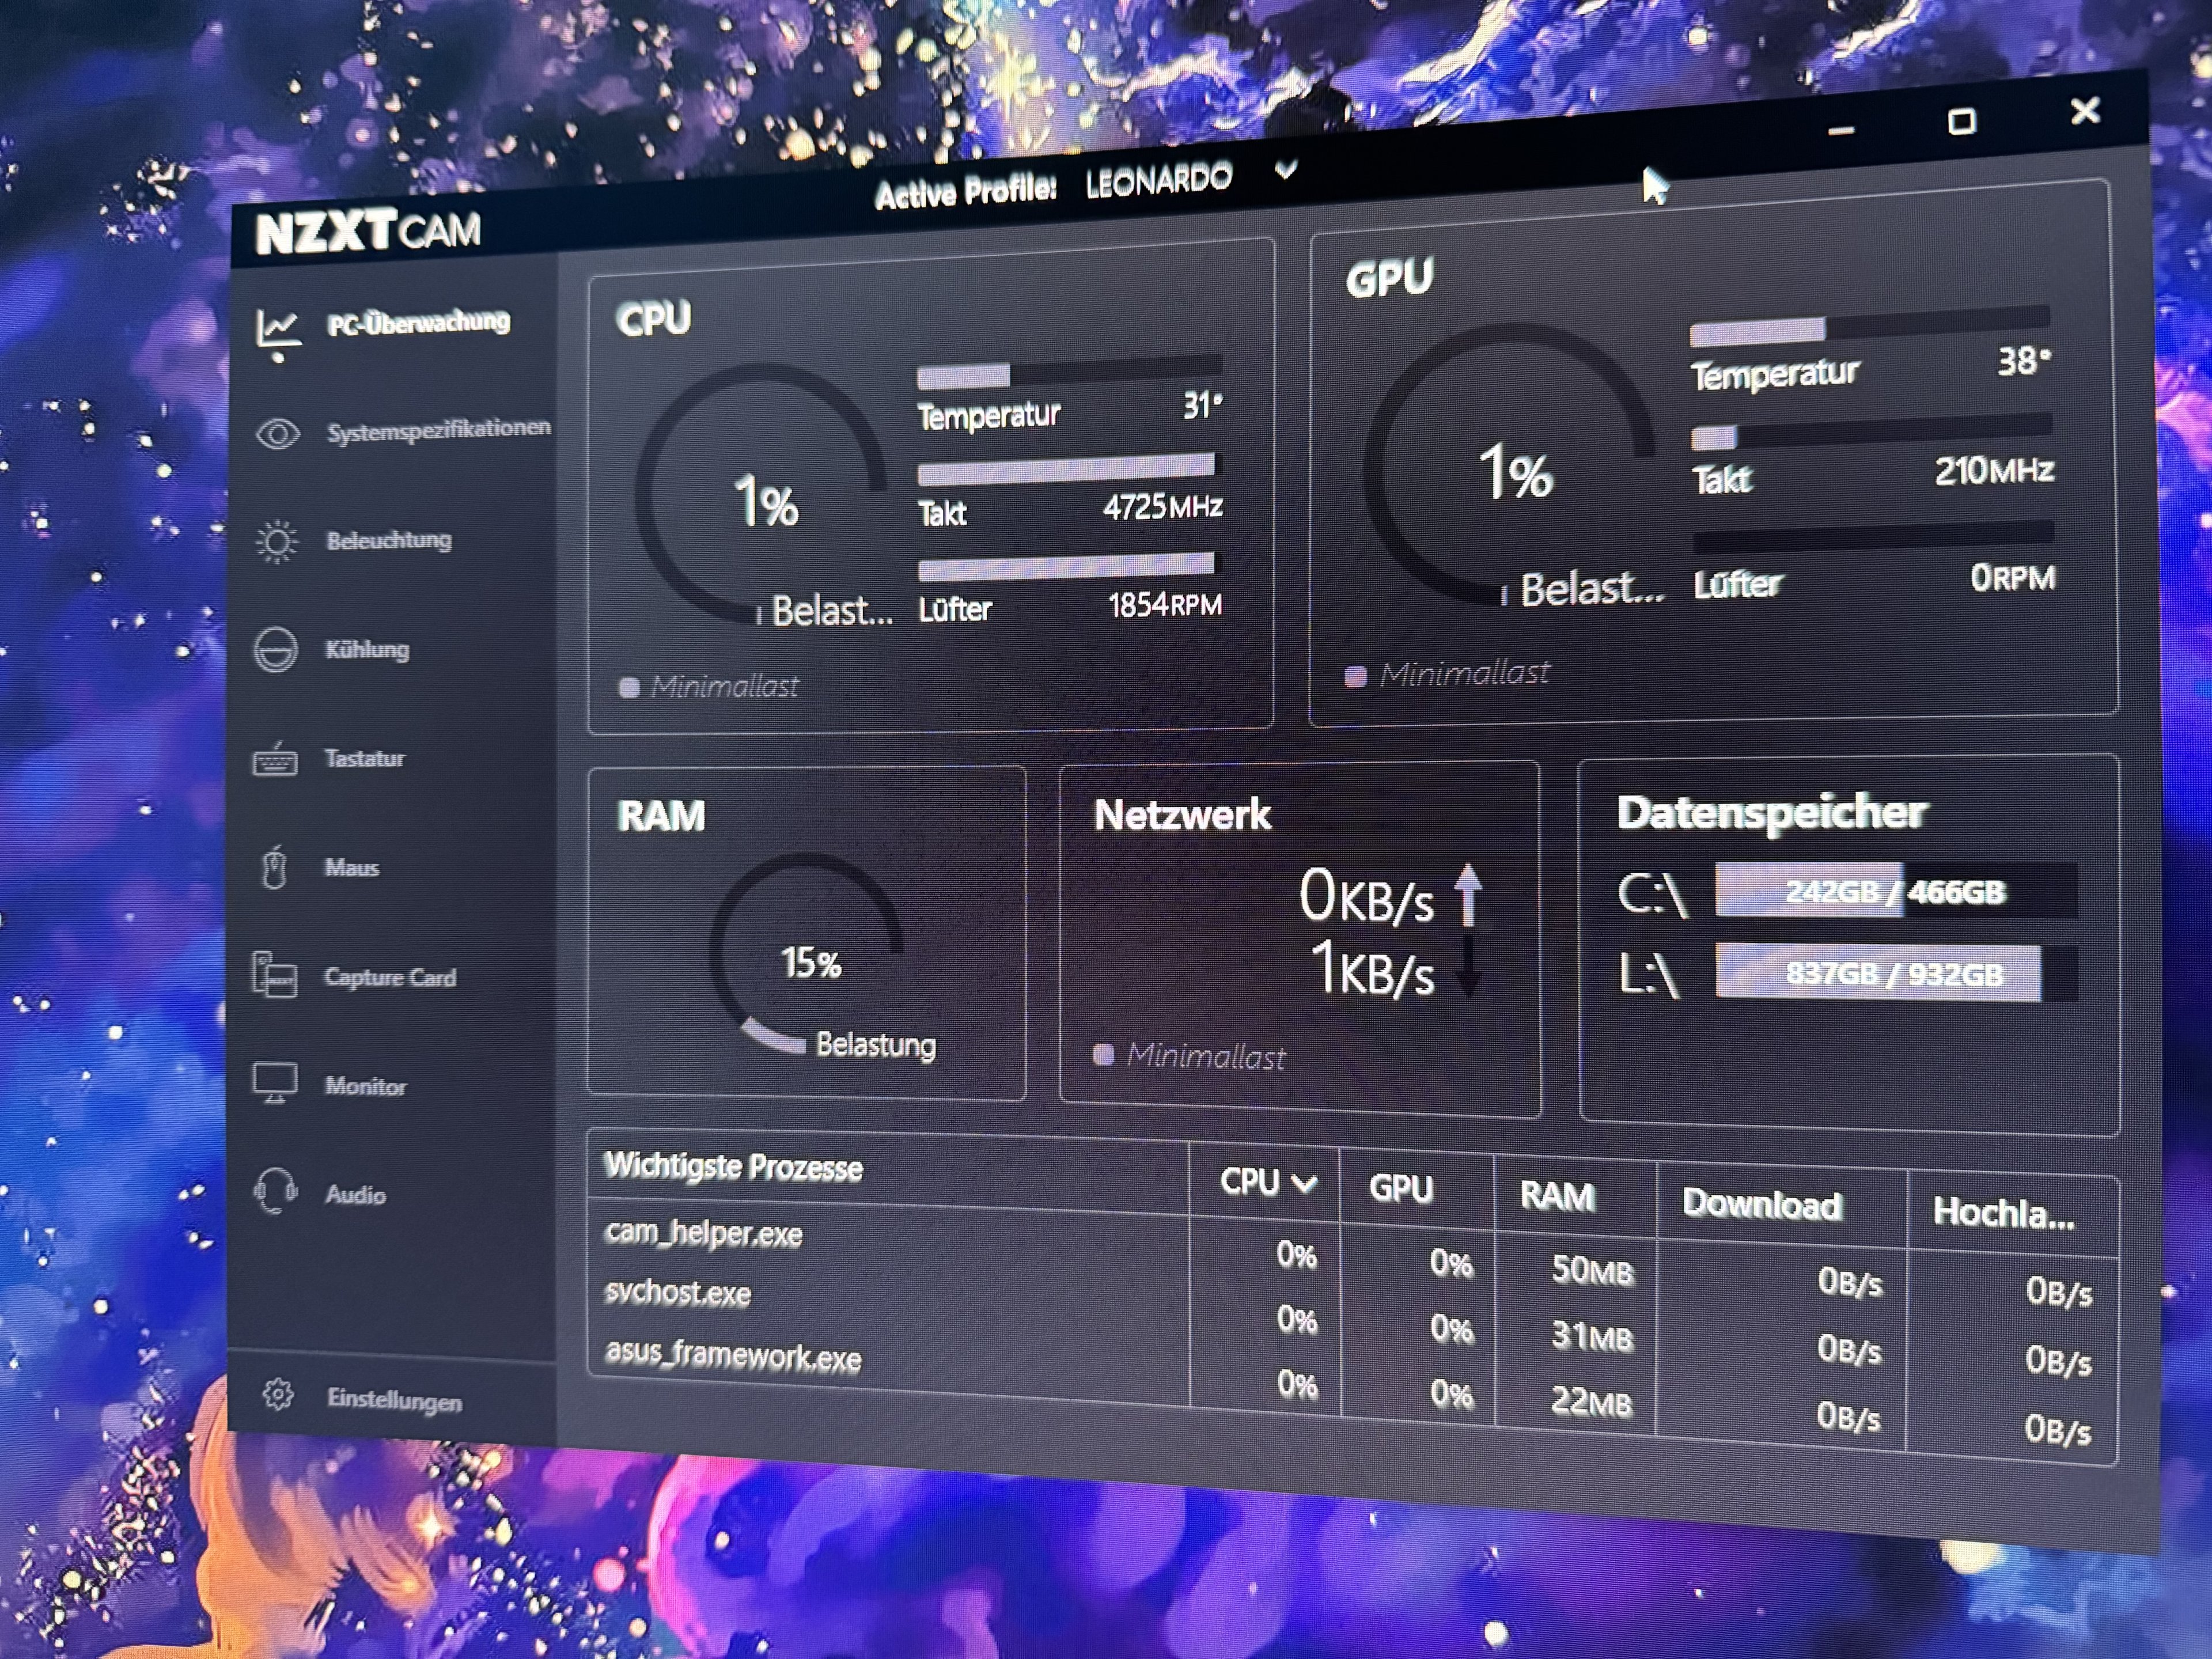This screenshot has height=1659, width=2212.
Task: Click CPU Minimallast indicator square
Action: [629, 688]
